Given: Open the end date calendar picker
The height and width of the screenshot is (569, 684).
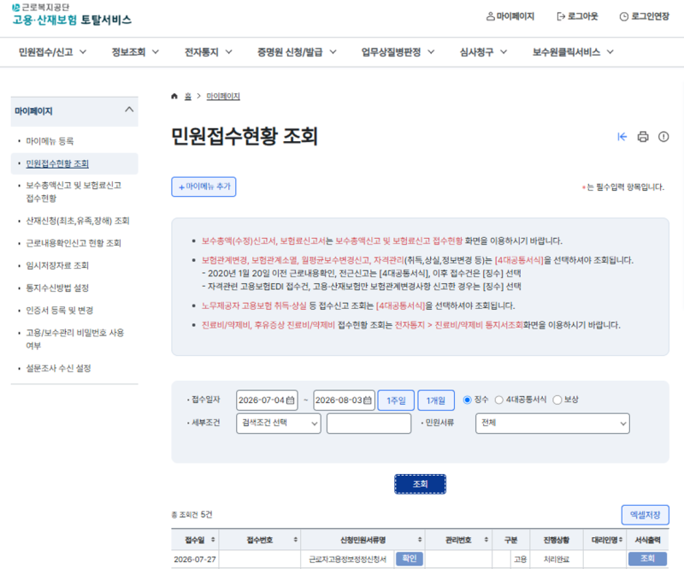Looking at the screenshot, I should pos(368,400).
